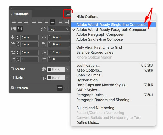Open Define Lists... dialog
163x135 pixels.
tap(113, 123)
